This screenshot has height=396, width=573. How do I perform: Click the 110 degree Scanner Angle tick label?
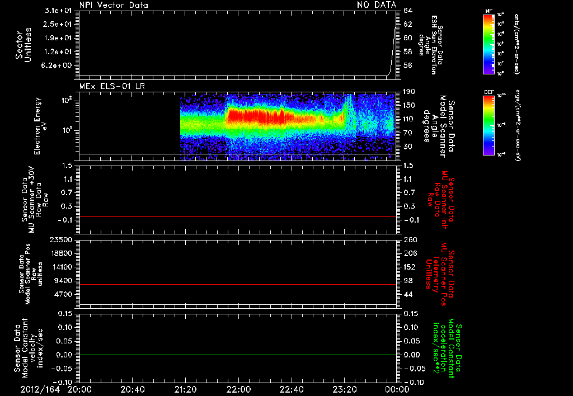[410, 119]
